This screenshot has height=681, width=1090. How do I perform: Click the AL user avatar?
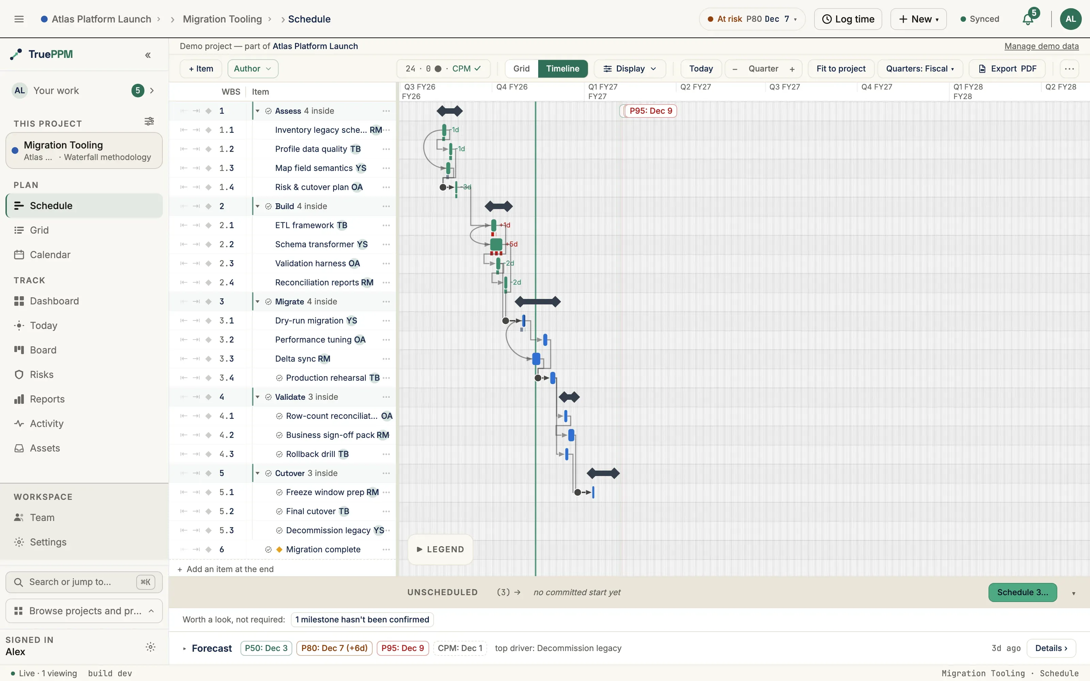(x=1071, y=19)
